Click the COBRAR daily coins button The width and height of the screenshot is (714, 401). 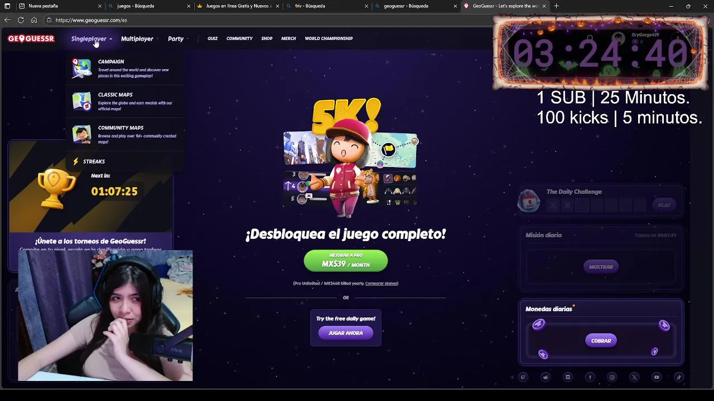(x=601, y=340)
